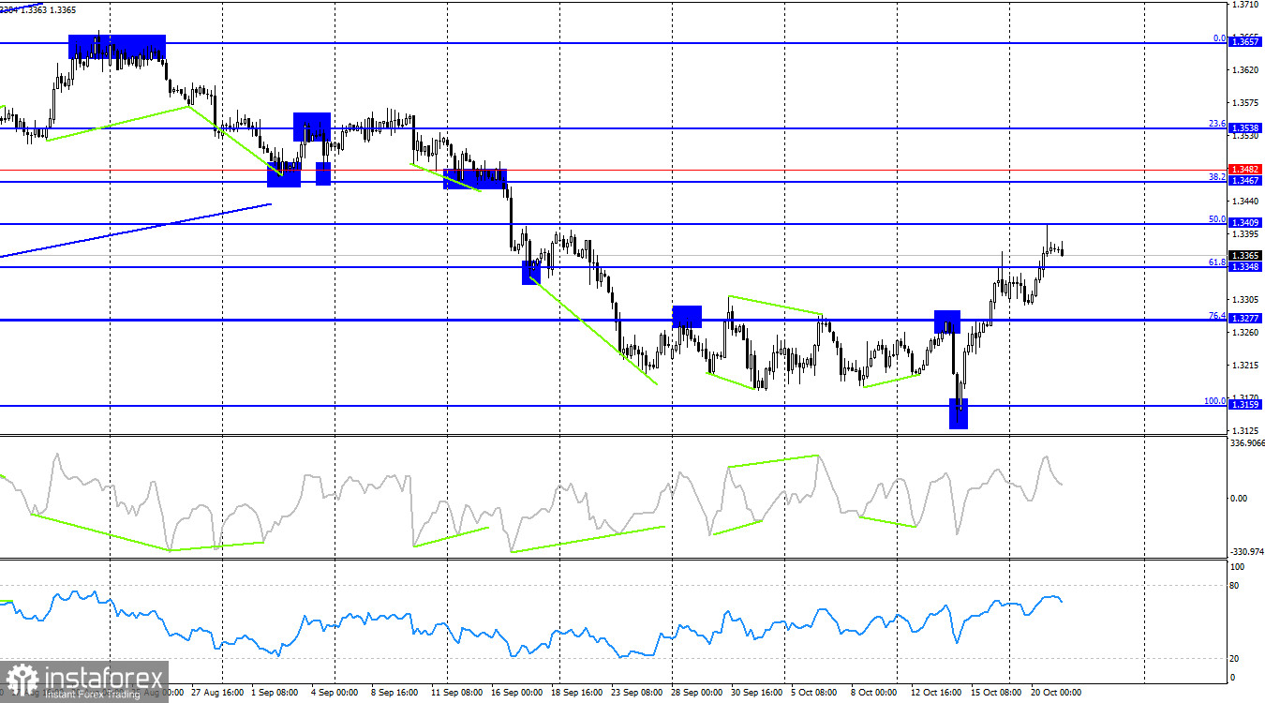Click the 27 Aug 16:00 date label
This screenshot has width=1265, height=703.
218,692
